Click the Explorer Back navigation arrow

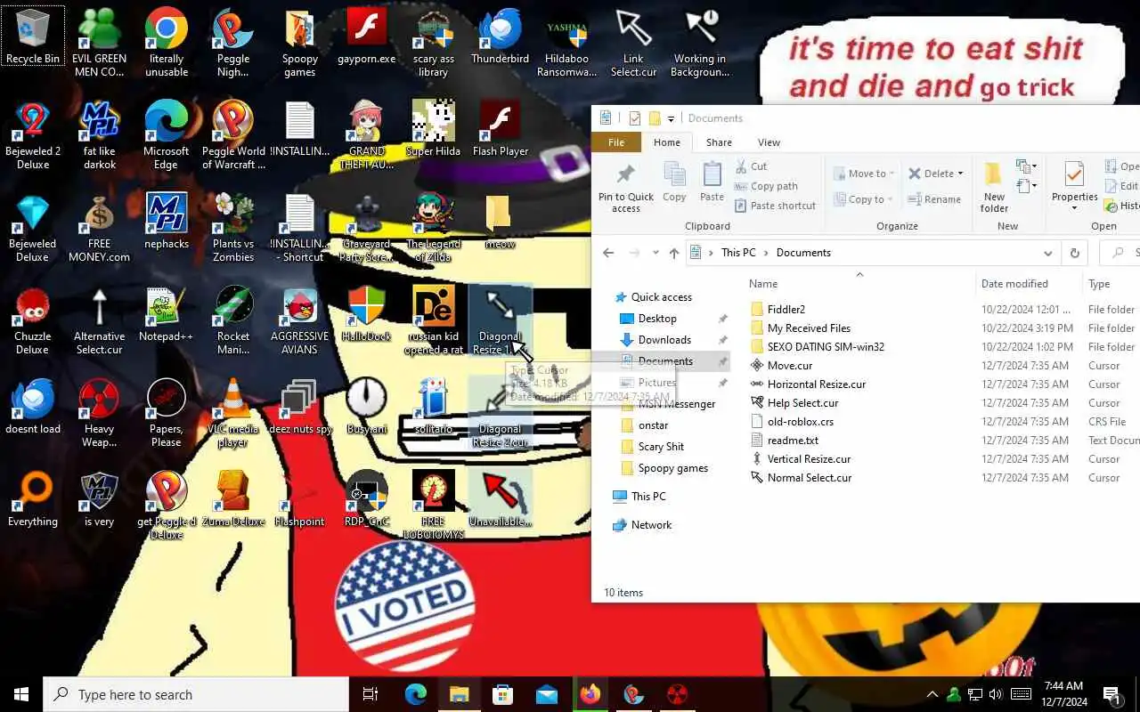[x=608, y=253]
